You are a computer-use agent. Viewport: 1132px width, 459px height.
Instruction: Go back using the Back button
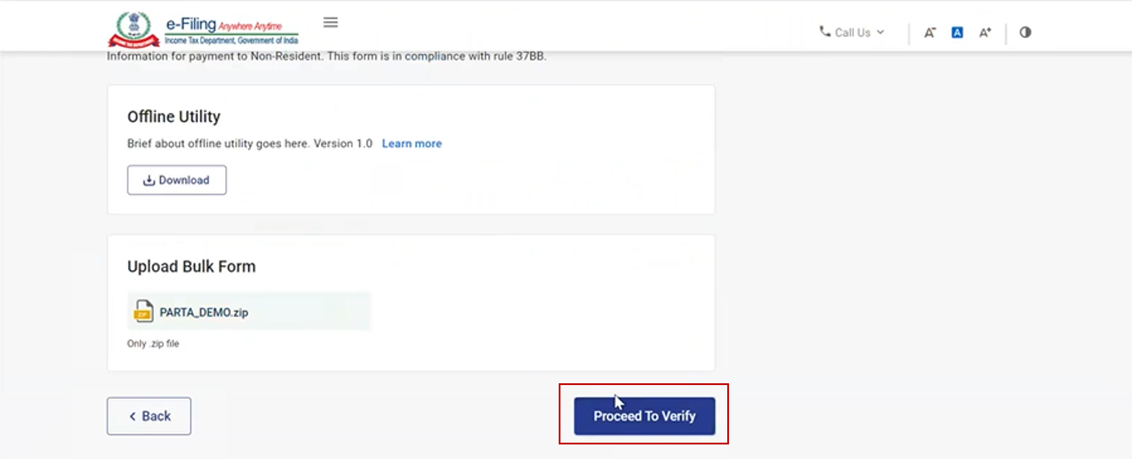[149, 416]
